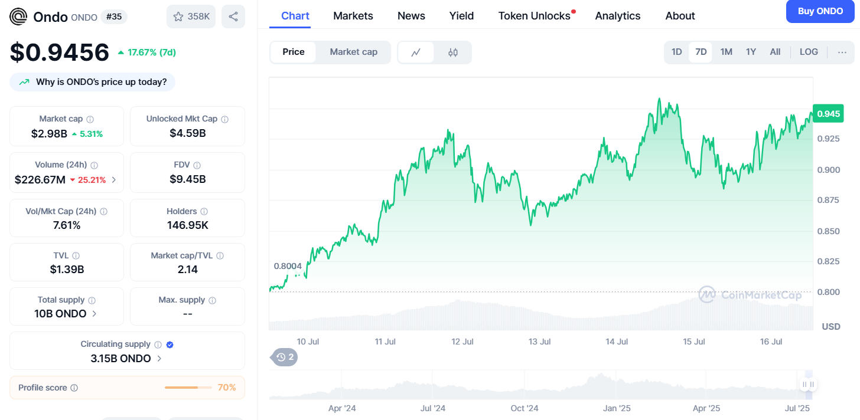The image size is (860, 420).
Task: Click info icon beside FDV
Action: tap(197, 165)
